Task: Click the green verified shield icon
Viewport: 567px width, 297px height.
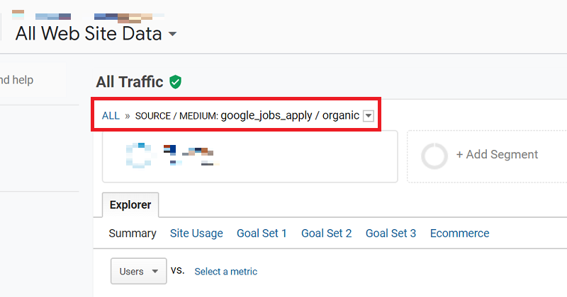Action: pyautogui.click(x=175, y=82)
